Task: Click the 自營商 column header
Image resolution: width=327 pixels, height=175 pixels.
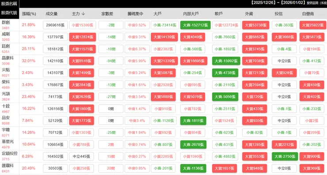Action: click(x=308, y=14)
